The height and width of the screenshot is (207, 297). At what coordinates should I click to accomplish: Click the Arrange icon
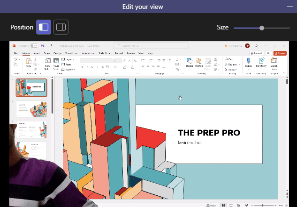pos(198,63)
